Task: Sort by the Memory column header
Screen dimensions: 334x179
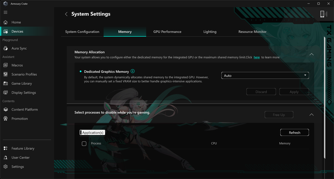Action: pyautogui.click(x=285, y=143)
